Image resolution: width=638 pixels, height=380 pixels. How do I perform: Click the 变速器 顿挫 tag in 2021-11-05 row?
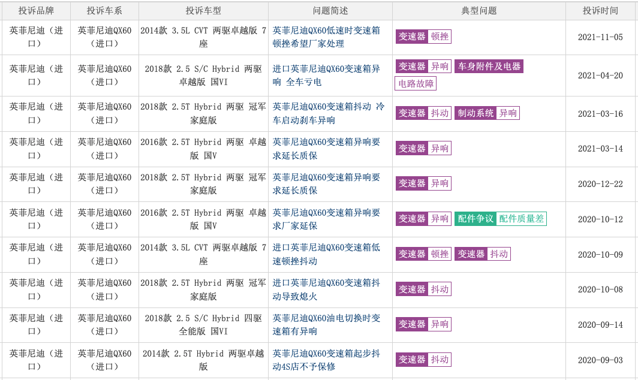[x=423, y=37]
